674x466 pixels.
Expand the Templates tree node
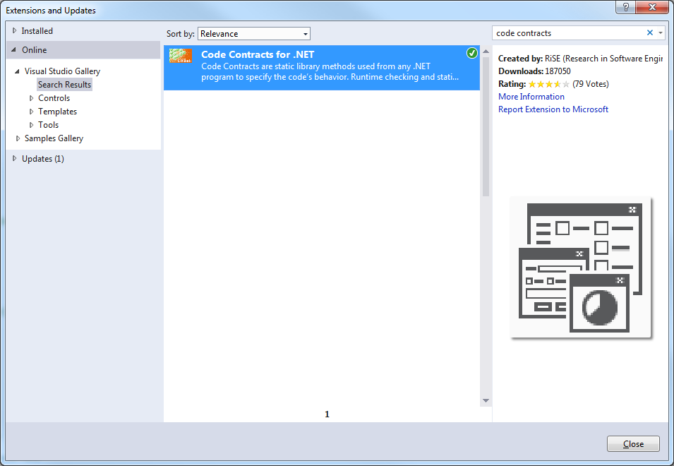[31, 112]
